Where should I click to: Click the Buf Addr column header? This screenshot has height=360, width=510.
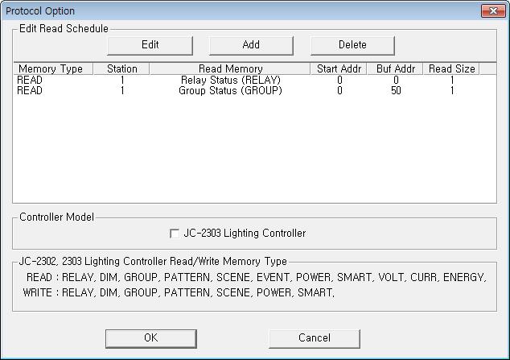(395, 69)
